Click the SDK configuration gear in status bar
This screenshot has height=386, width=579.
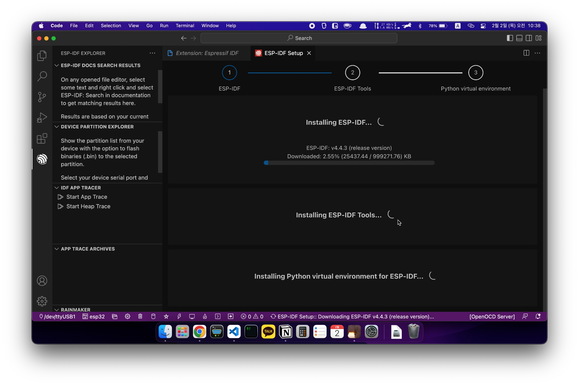127,317
